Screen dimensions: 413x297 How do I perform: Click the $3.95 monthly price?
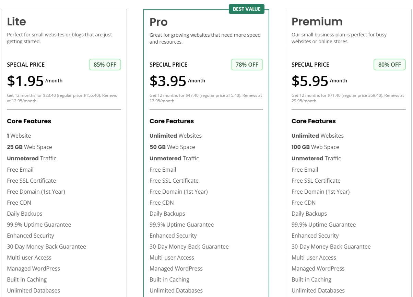point(168,81)
